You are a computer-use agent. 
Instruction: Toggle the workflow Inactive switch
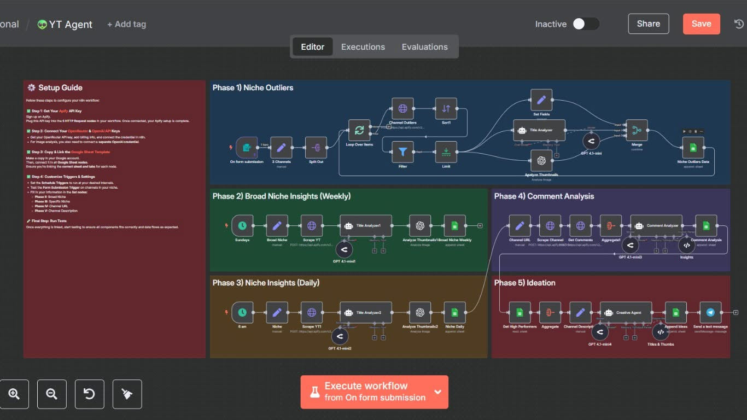coord(586,24)
